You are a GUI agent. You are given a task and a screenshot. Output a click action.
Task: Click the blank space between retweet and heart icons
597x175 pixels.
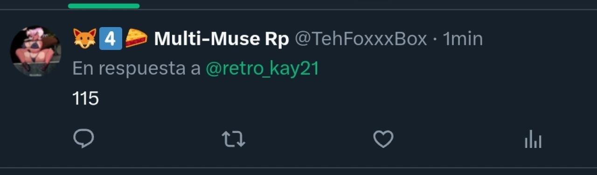pyautogui.click(x=309, y=139)
